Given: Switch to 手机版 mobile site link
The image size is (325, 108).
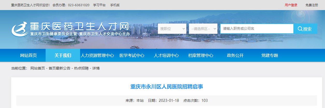Looking at the screenshot, I should pyautogui.click(x=115, y=5).
